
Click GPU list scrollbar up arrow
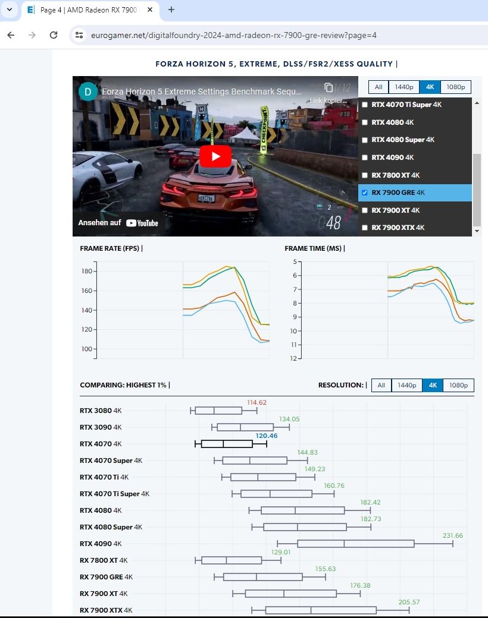[x=477, y=103]
